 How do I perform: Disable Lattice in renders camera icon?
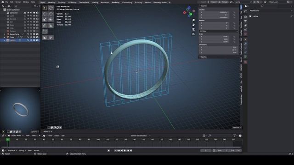(37, 40)
